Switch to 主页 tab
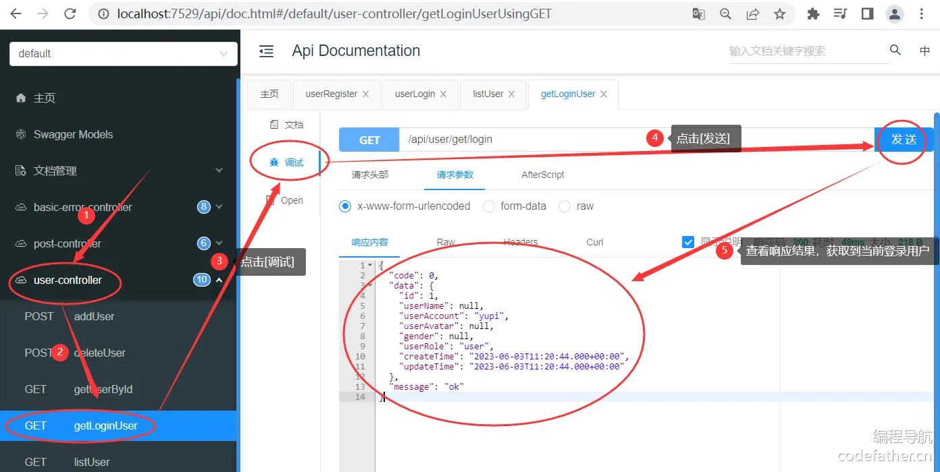Screen dimensions: 940x472 coord(269,94)
